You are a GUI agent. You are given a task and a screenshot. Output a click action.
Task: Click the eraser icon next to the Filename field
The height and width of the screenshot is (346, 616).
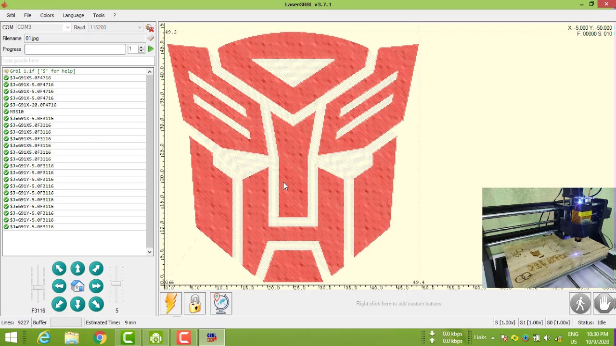[151, 38]
